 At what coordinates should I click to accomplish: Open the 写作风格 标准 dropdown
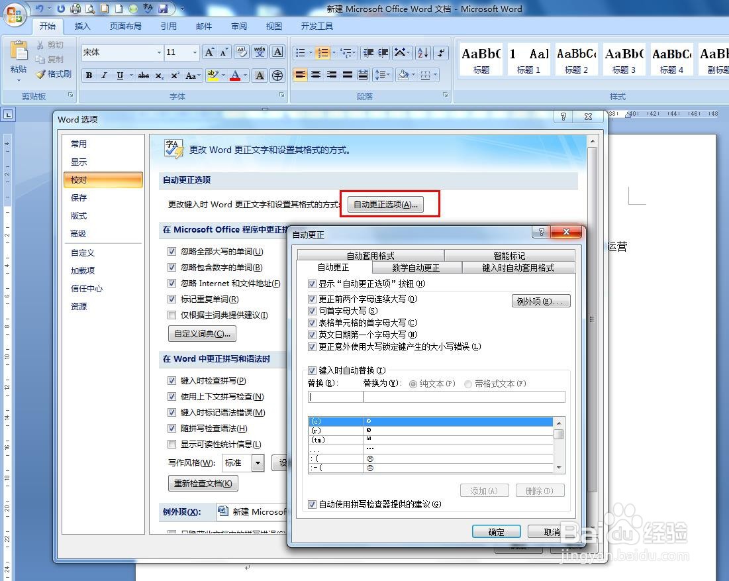pos(258,463)
